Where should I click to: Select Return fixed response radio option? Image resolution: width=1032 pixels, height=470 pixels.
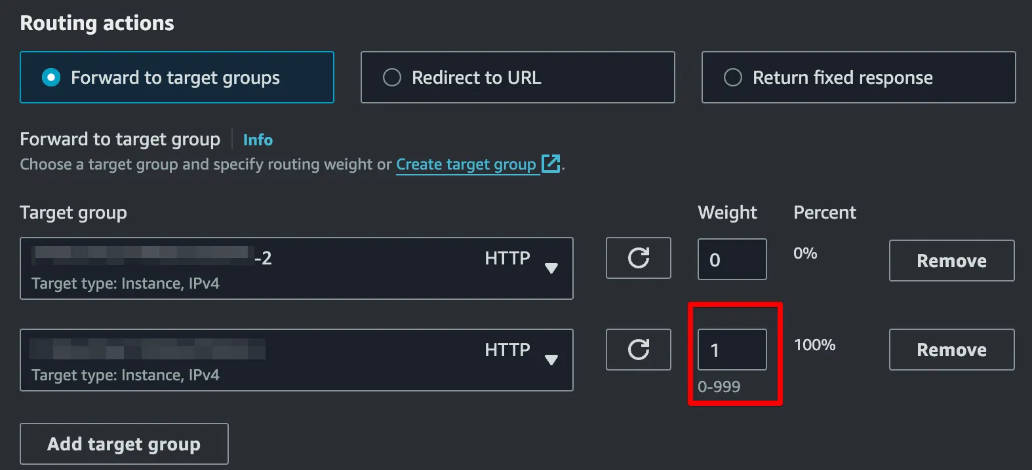pyautogui.click(x=733, y=77)
